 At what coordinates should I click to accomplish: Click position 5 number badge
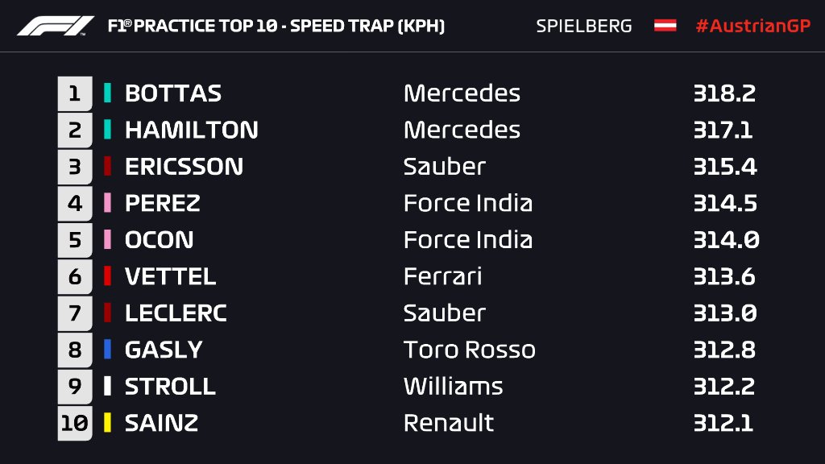75,240
